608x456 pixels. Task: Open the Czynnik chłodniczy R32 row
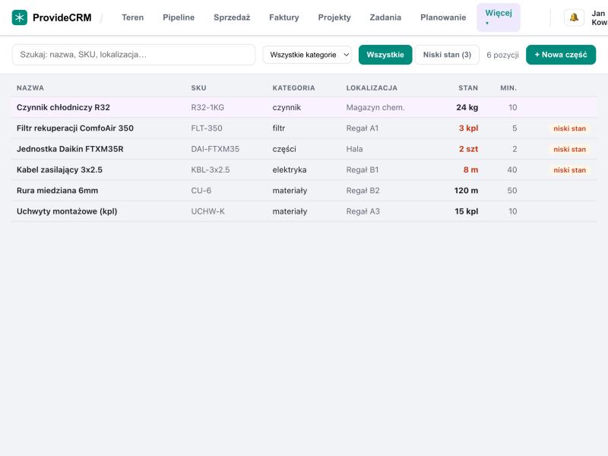click(x=304, y=107)
